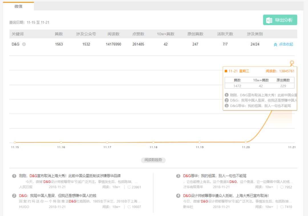This screenshot has height=216, width=308.
Task: Click the heart icon beside 7410
Action: click(282, 207)
